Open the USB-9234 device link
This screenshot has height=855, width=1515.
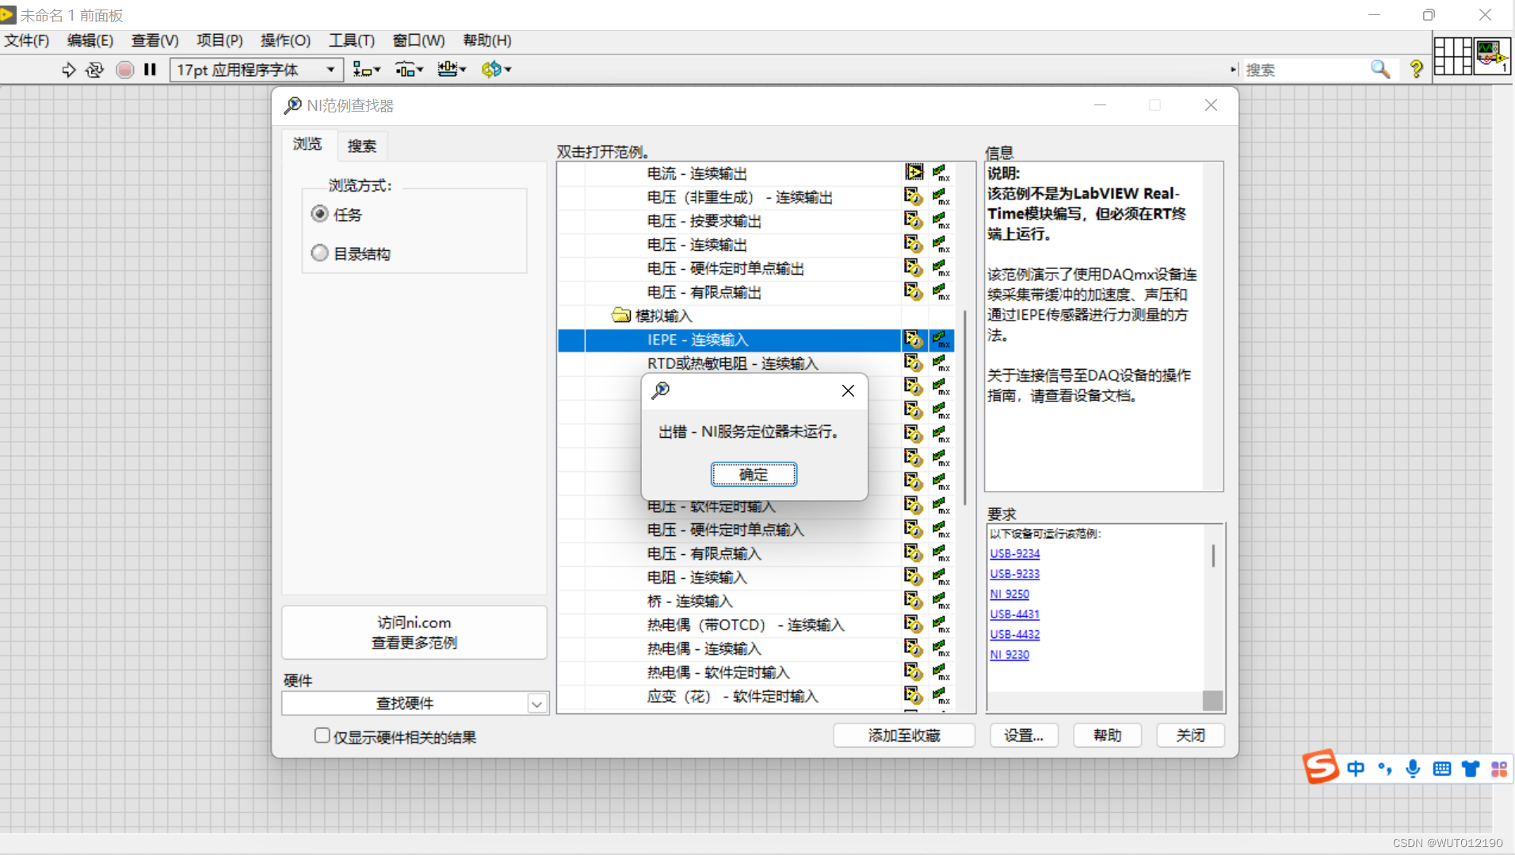(x=1014, y=553)
